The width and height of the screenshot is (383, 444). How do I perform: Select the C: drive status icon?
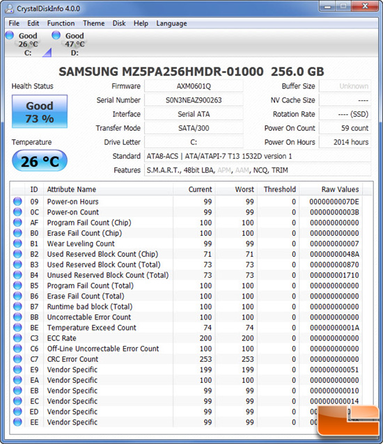pos(9,35)
